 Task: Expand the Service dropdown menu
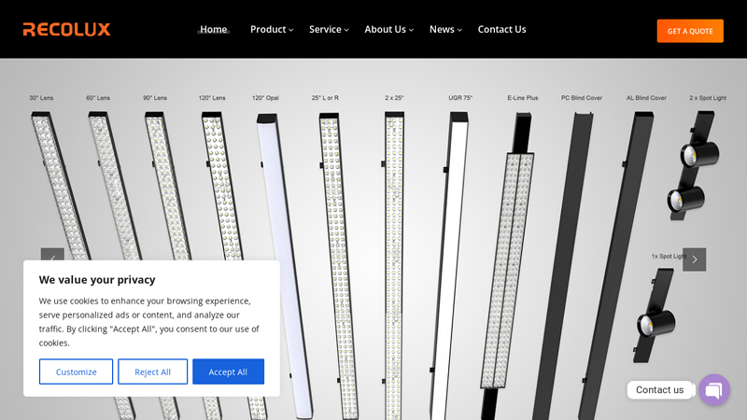329,29
